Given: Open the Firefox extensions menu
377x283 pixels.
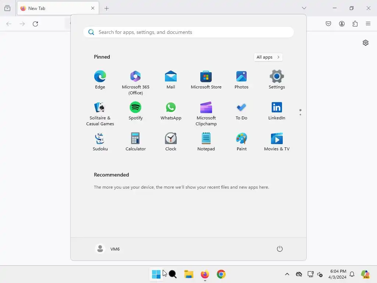Looking at the screenshot, I should (x=355, y=24).
